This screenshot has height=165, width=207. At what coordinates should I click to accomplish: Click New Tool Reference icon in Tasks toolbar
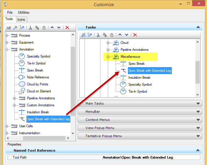(90, 35)
